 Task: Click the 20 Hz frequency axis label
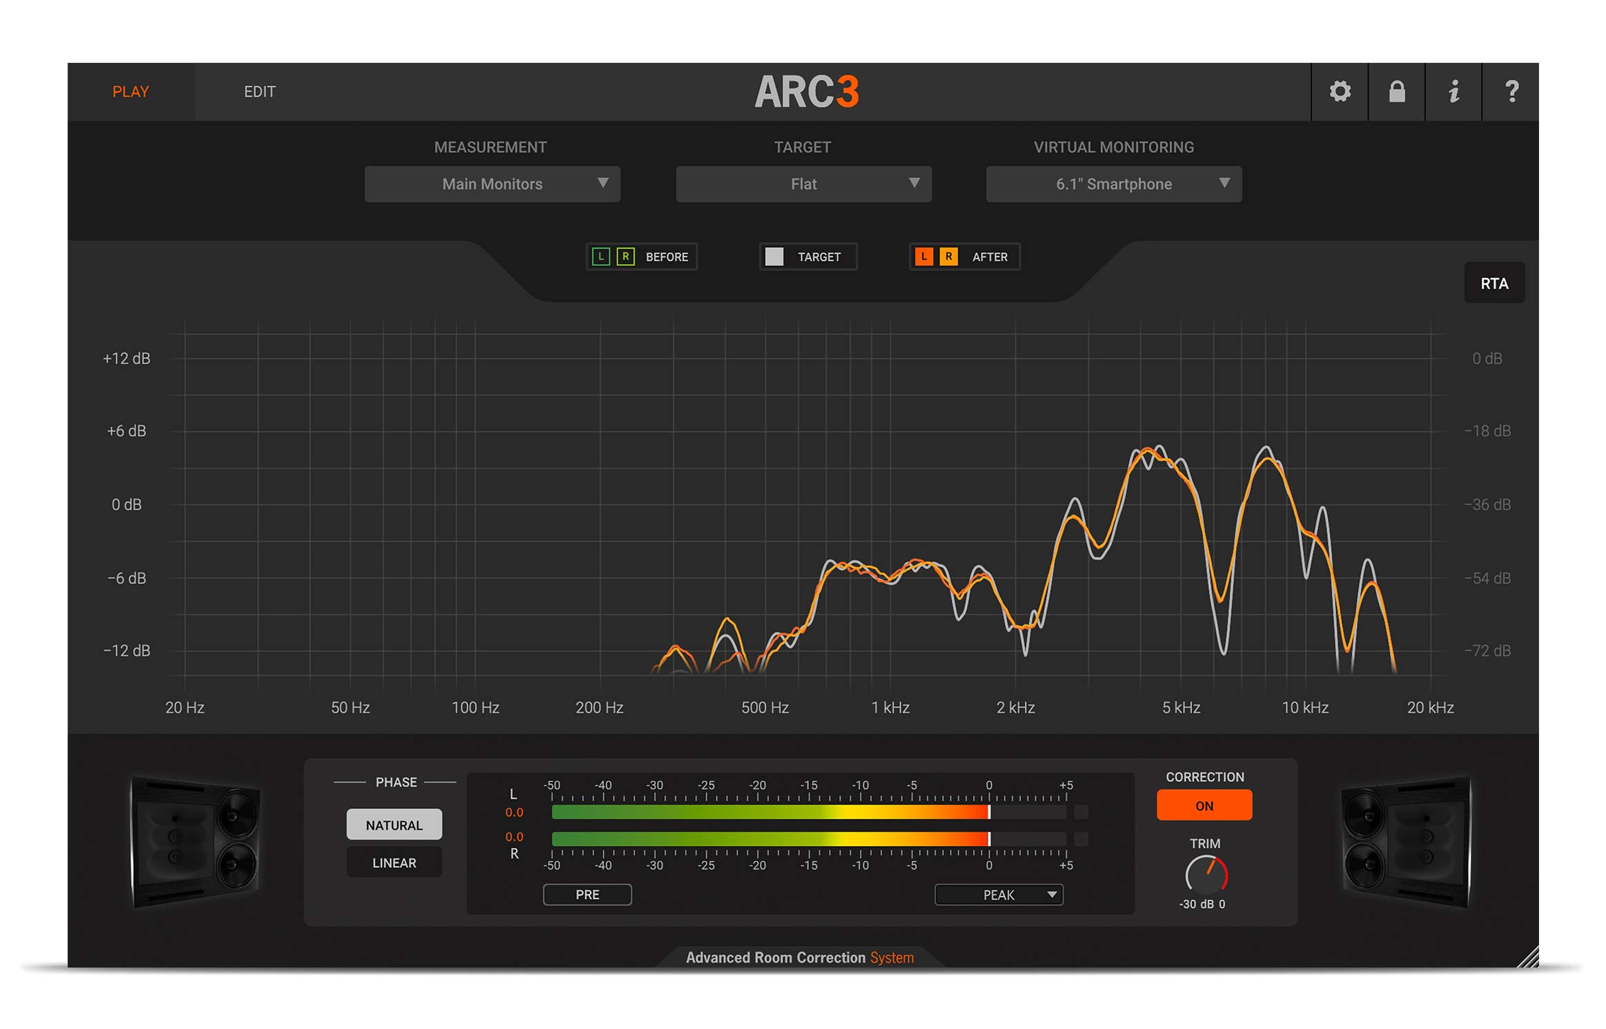[185, 707]
